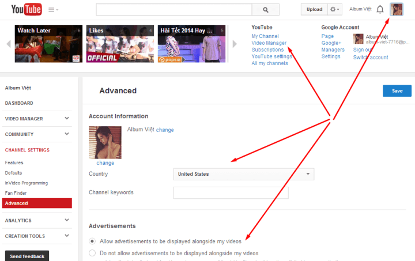
Task: Open InVideo Programming settings
Action: click(x=27, y=183)
